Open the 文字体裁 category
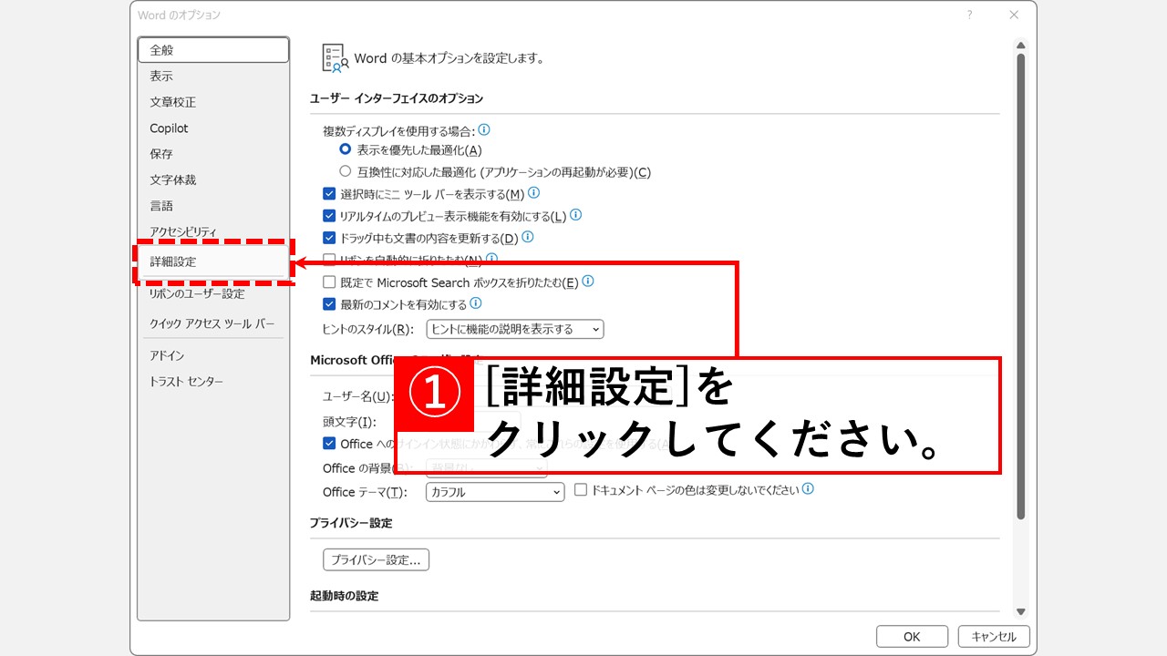This screenshot has width=1167, height=656. (x=213, y=180)
